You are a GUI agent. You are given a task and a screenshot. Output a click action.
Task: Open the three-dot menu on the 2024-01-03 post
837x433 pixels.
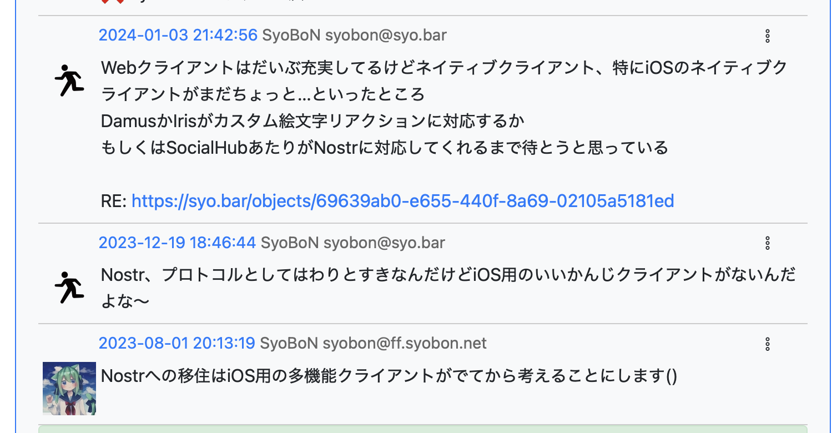(x=768, y=37)
